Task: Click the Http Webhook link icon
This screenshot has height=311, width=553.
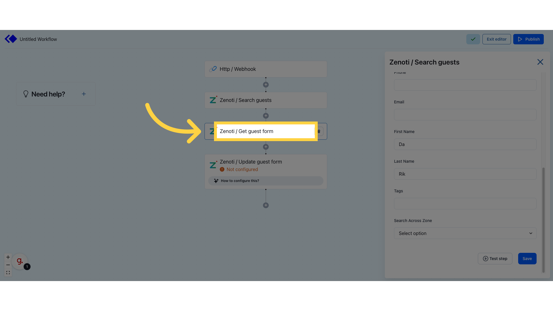Action: pyautogui.click(x=213, y=69)
